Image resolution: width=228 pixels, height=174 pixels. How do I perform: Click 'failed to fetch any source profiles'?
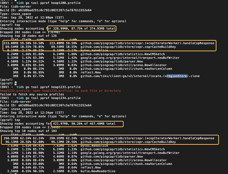tap(32, 94)
